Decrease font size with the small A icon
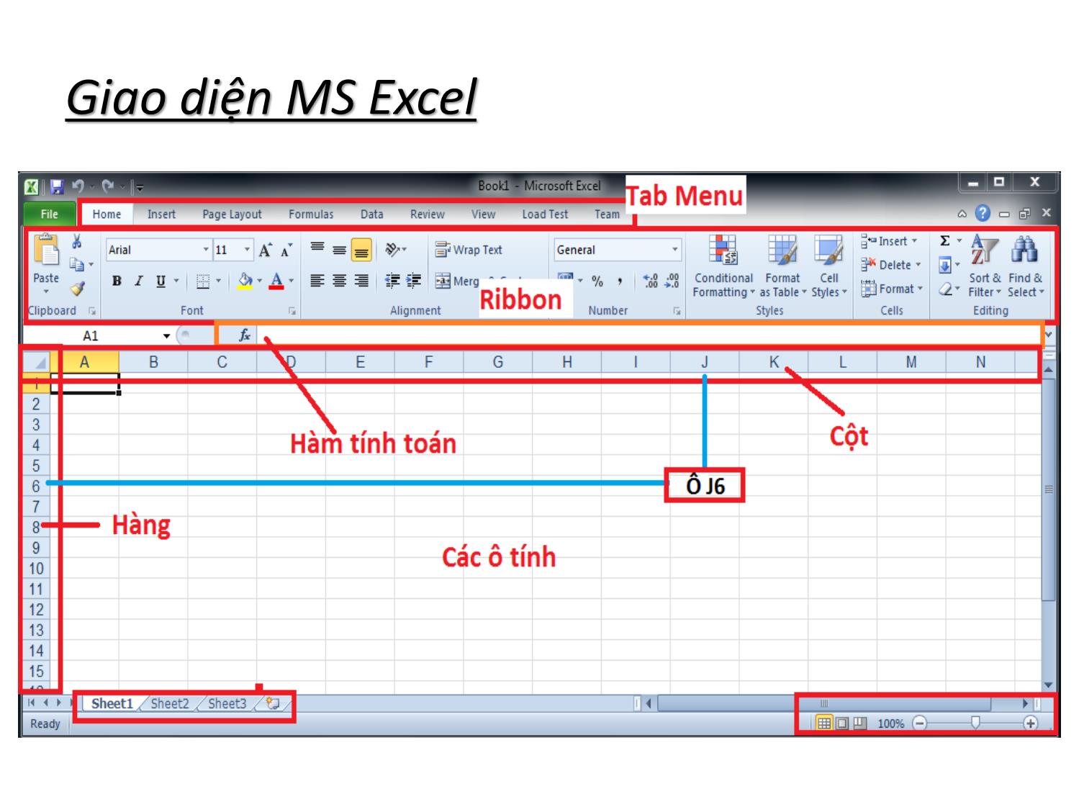Viewport: 1079px width, 809px height. tap(286, 250)
